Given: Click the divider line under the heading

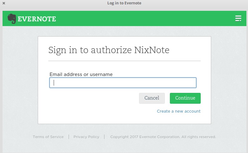Looking at the screenshot, I should (124, 61).
